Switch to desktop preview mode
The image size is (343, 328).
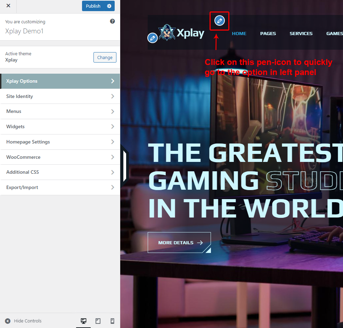pyautogui.click(x=83, y=321)
